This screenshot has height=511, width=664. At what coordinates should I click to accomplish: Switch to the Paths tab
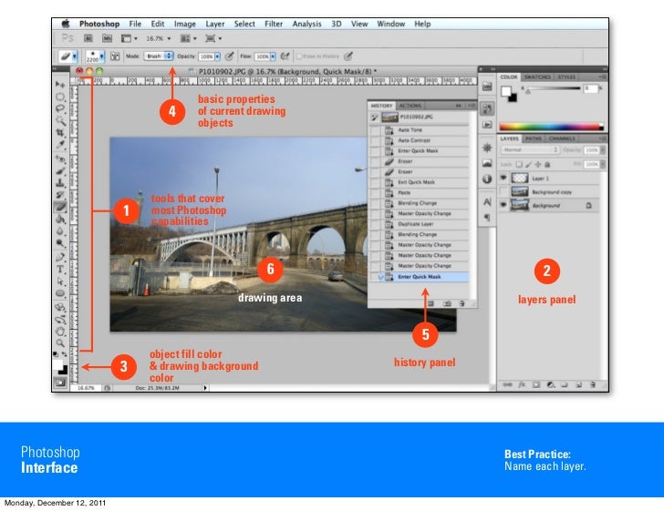(534, 138)
